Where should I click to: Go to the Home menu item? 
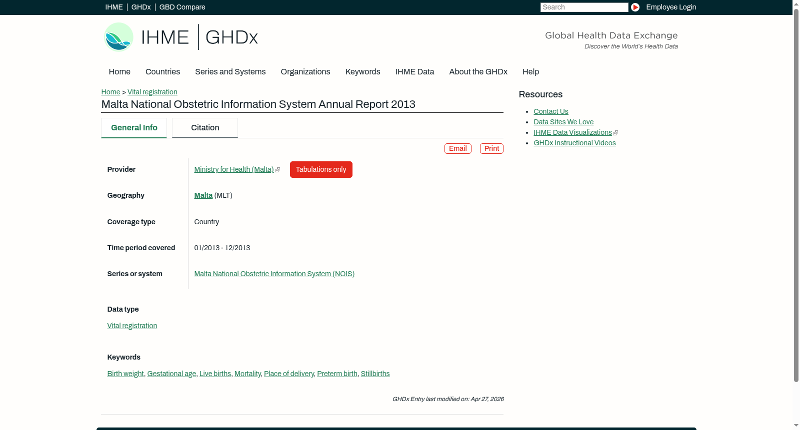click(119, 71)
